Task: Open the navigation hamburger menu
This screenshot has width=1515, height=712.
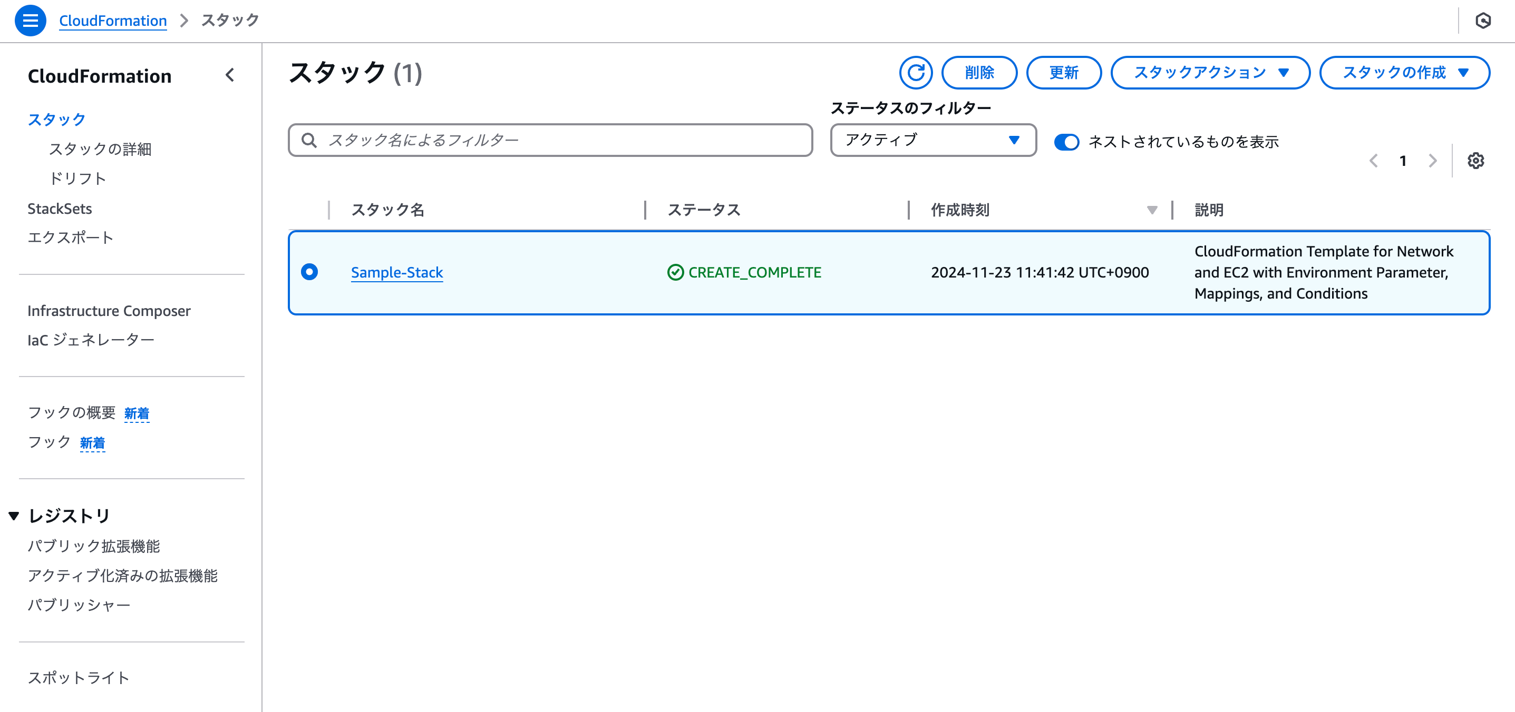Action: 30,20
